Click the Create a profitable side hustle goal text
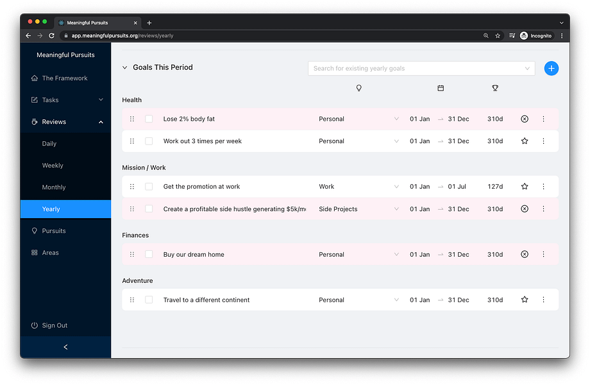 (235, 209)
